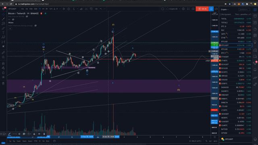Open the ideas lightbulb panel in right sidebar
The width and height of the screenshot is (258, 145).
pos(255,42)
